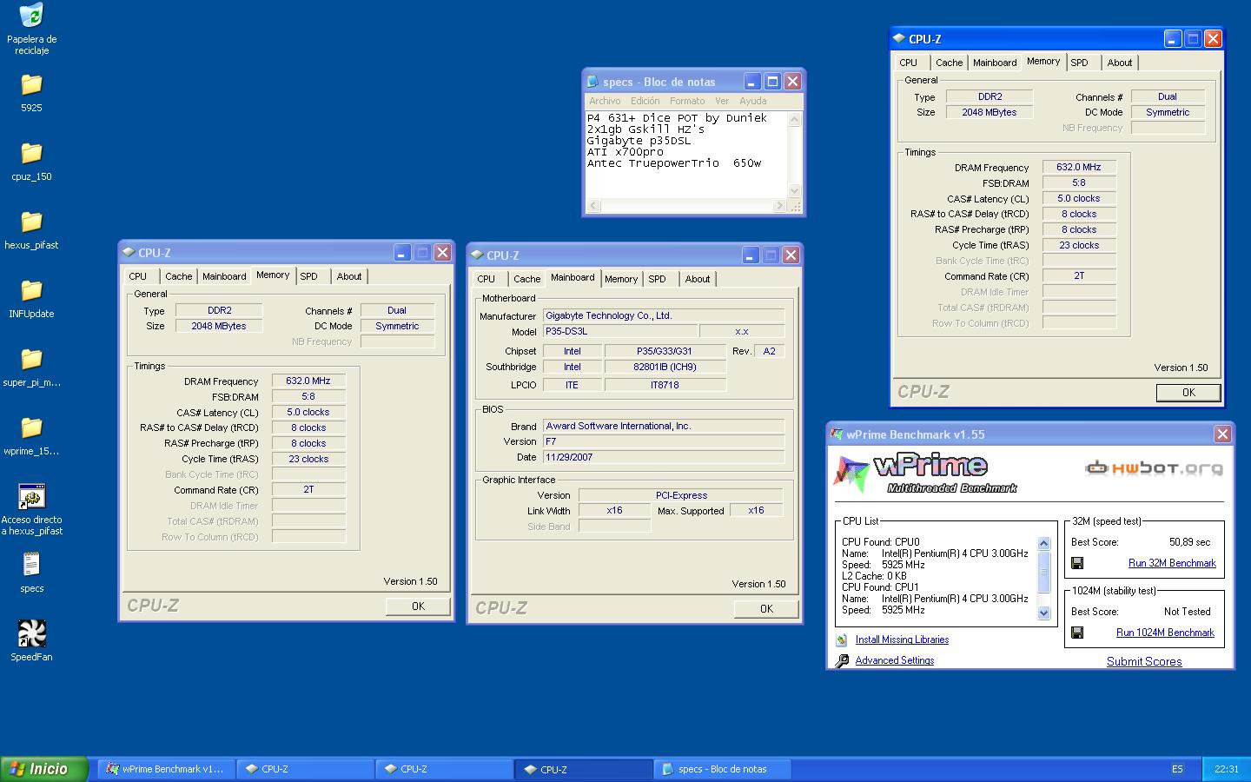Click OK in the CPU-Z Mainboard window
Image resolution: width=1251 pixels, height=782 pixels.
pos(766,609)
